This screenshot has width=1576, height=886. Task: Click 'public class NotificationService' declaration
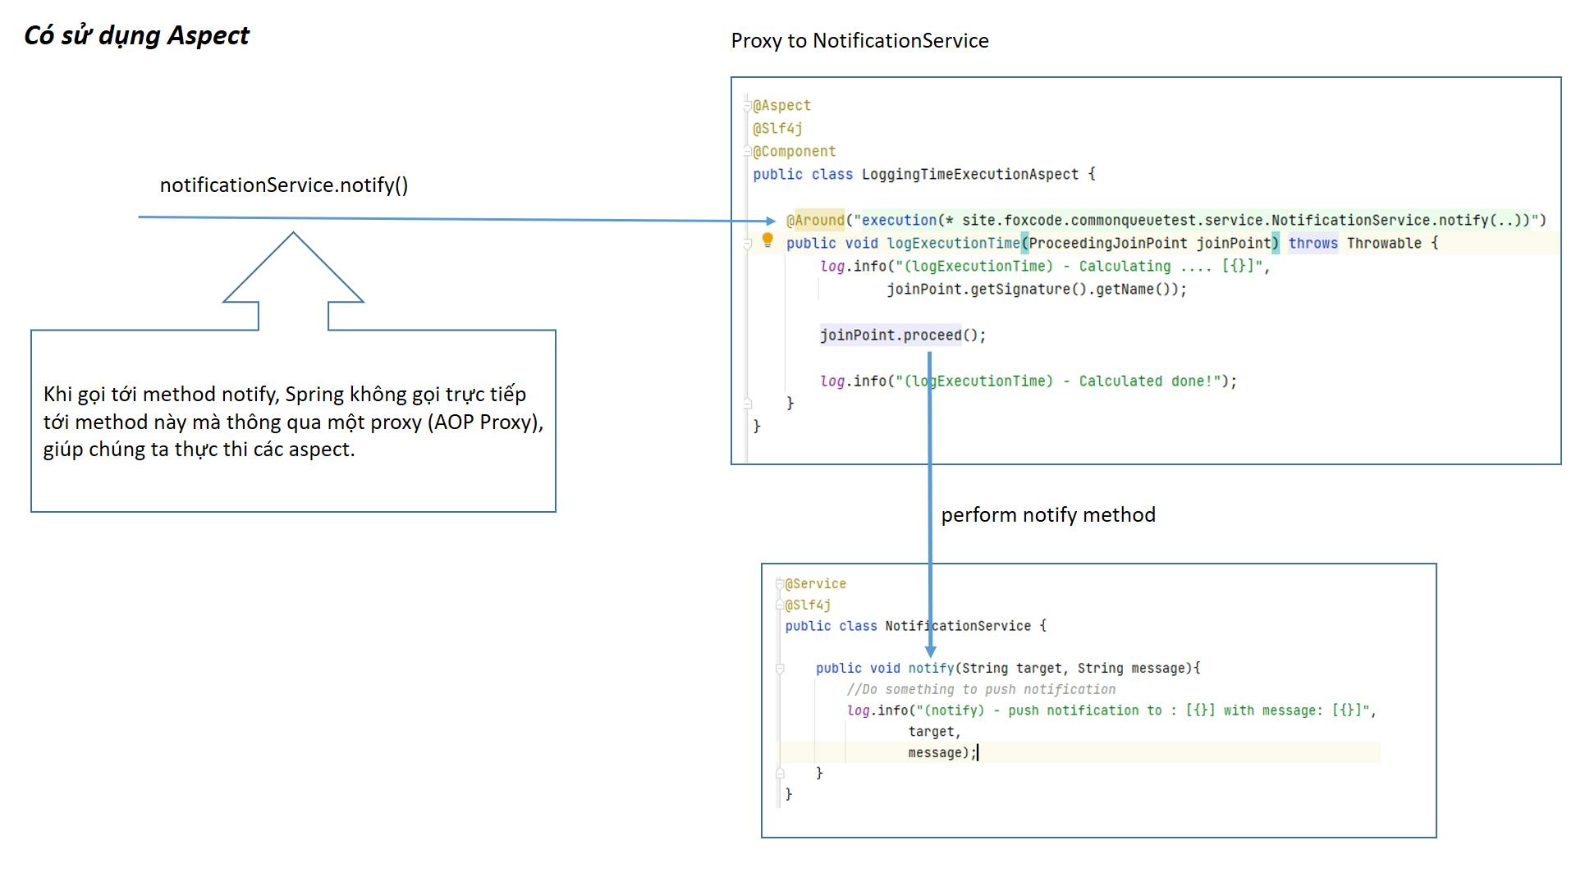tap(908, 627)
